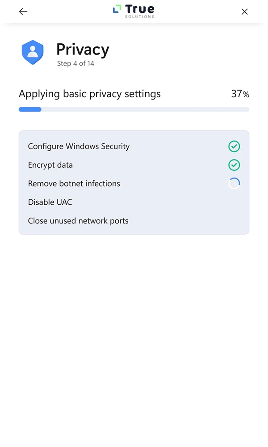Select the Close unused network ports item
Viewport: 268px width, 447px height.
point(78,221)
